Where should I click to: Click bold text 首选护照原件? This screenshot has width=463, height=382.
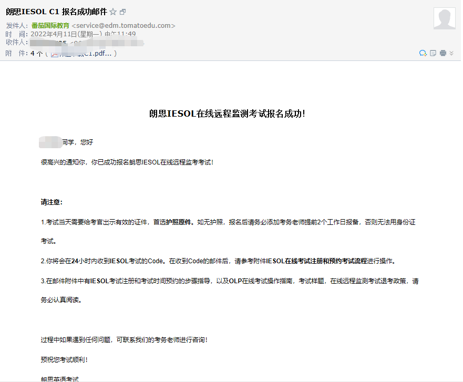172,222
